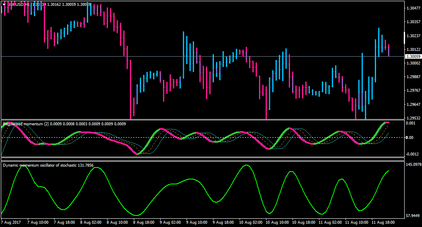
Task: Open the chart menu triangle beside GBPUSD
Action: coord(3,5)
